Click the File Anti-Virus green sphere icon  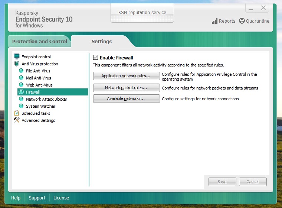(21, 71)
